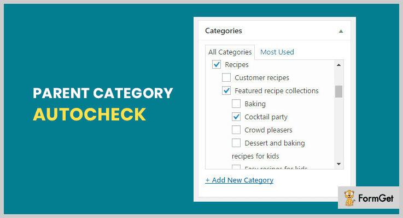
Task: Check the Customer recipes checkbox
Action: pos(226,77)
